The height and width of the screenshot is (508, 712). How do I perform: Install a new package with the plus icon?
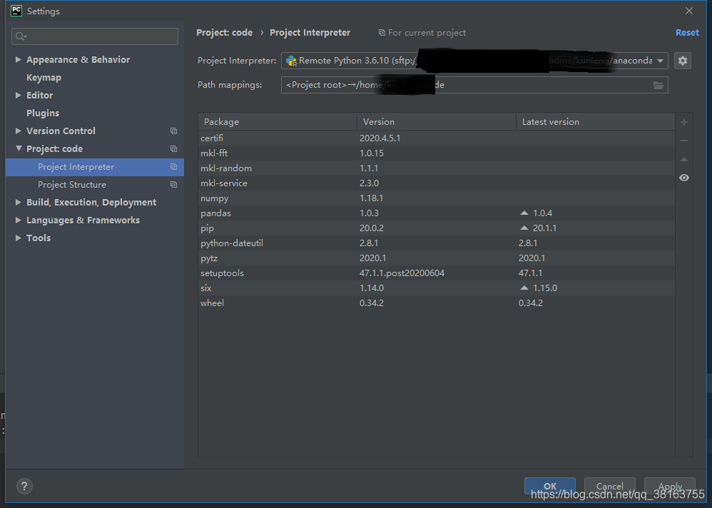[683, 121]
